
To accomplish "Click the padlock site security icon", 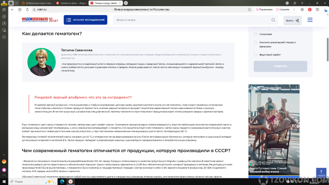I will pos(34,10).
